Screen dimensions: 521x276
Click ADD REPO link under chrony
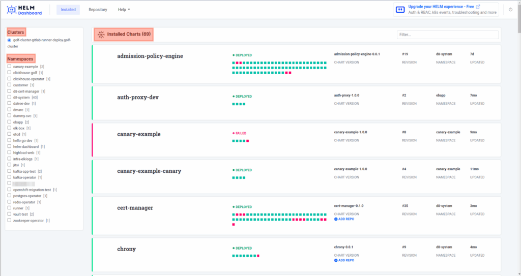(346, 260)
